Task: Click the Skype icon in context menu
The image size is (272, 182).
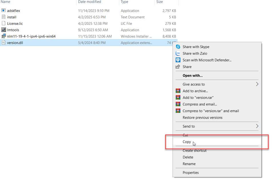Action: click(x=178, y=47)
